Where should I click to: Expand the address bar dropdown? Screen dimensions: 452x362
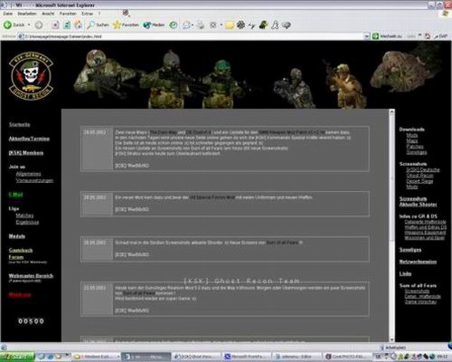click(x=367, y=35)
